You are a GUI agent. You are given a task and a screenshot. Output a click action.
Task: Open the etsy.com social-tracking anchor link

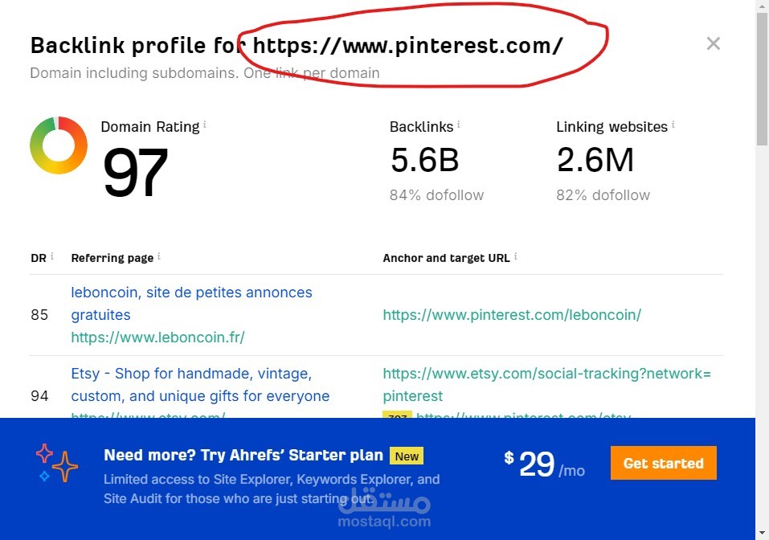546,374
